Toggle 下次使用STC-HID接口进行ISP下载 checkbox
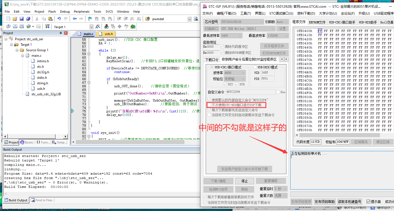Screen dimensions: 394x211 pyautogui.click(x=209, y=105)
